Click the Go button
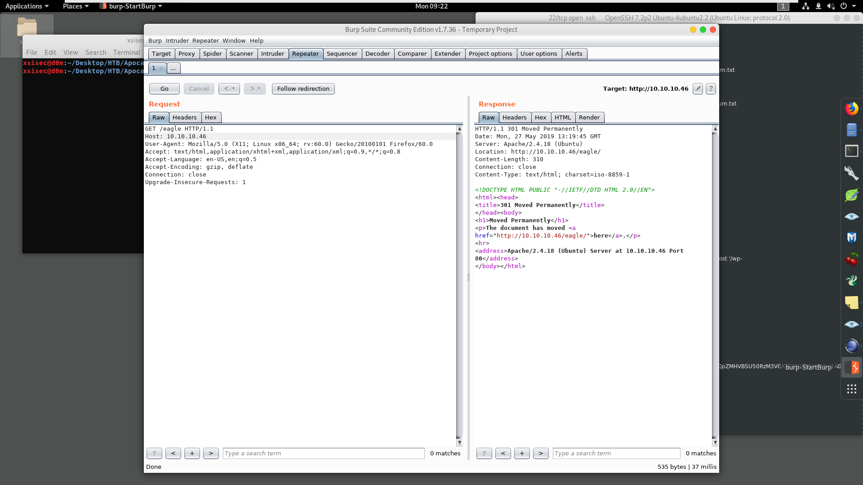863x485 pixels. point(165,89)
